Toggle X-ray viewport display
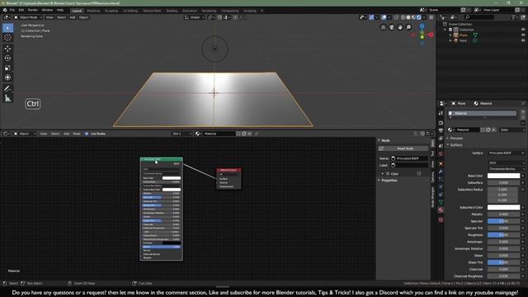The width and height of the screenshot is (528, 297). [396, 17]
